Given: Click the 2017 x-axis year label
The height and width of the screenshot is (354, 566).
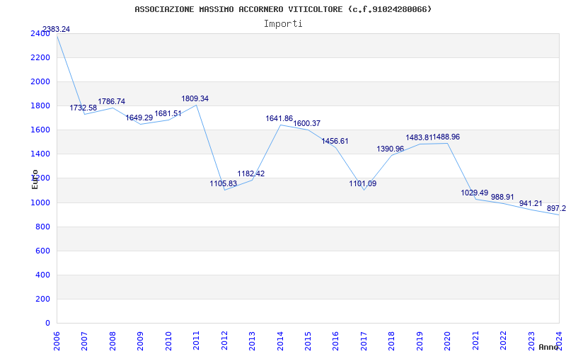Looking at the screenshot, I should (x=364, y=341).
